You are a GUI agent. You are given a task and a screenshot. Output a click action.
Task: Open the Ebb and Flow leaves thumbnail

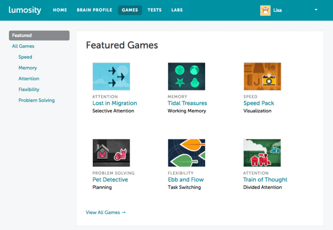[x=187, y=153]
